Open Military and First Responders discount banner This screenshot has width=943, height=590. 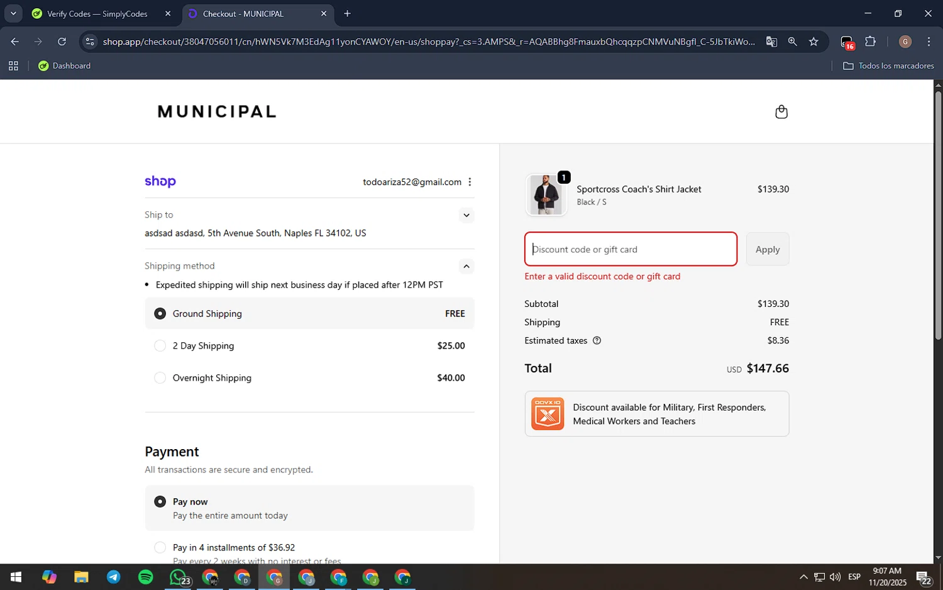(657, 414)
